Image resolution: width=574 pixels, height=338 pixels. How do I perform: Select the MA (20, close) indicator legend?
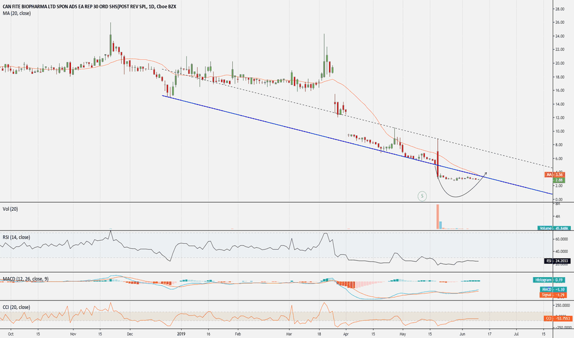[x=17, y=13]
